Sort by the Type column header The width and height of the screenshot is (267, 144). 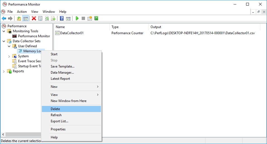[129, 27]
